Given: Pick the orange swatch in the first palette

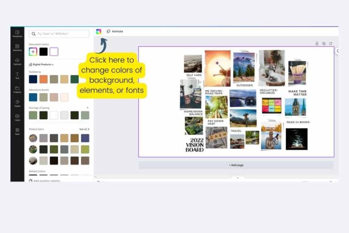Looking at the screenshot, I should pos(43,79).
